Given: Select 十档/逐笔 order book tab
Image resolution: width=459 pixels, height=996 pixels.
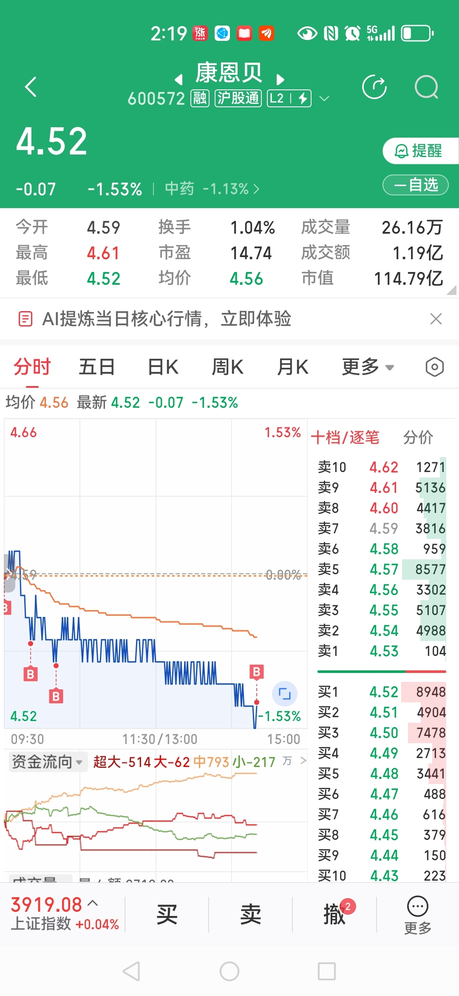Looking at the screenshot, I should pyautogui.click(x=345, y=437).
